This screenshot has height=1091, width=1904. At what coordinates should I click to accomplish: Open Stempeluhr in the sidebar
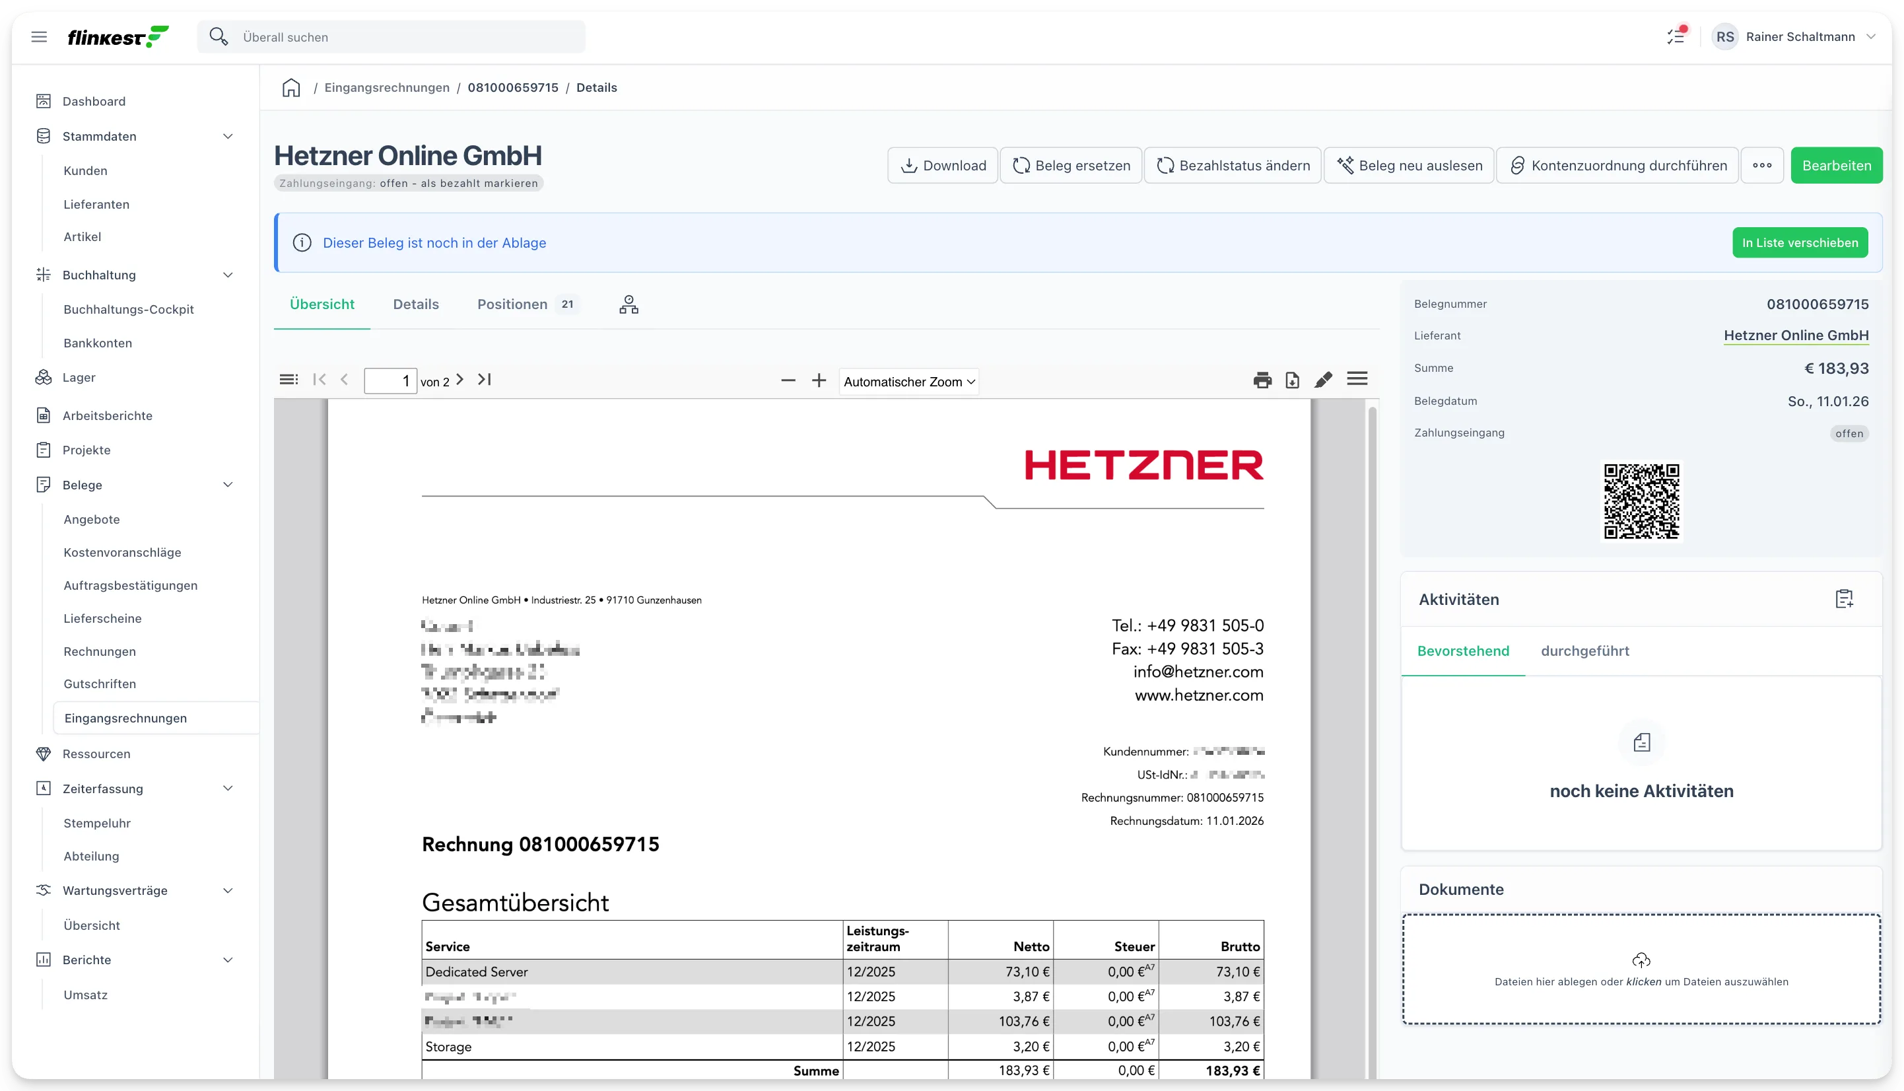pos(96,824)
